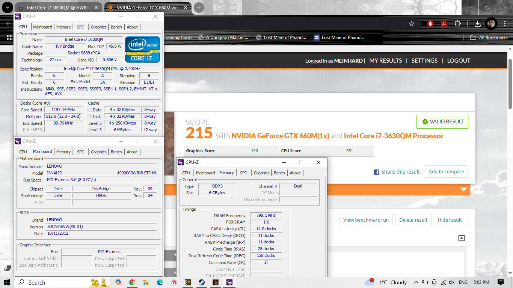Open Microsoft Edge from the taskbar
Screen dimensions: 513x288
pyautogui.click(x=160, y=282)
